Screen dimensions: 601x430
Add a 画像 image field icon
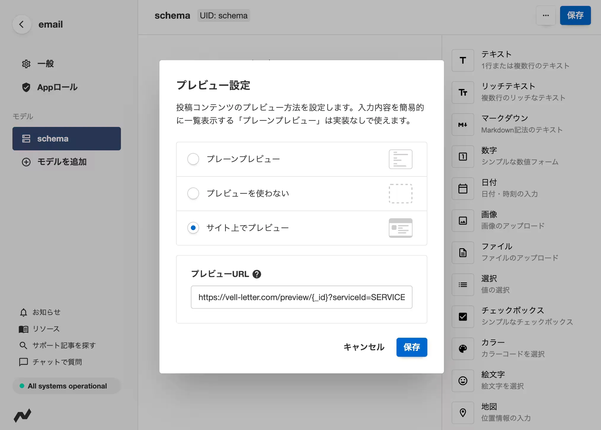pos(463,221)
